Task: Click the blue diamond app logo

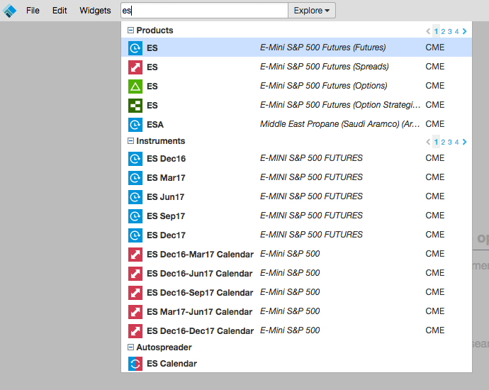Action: (10, 11)
